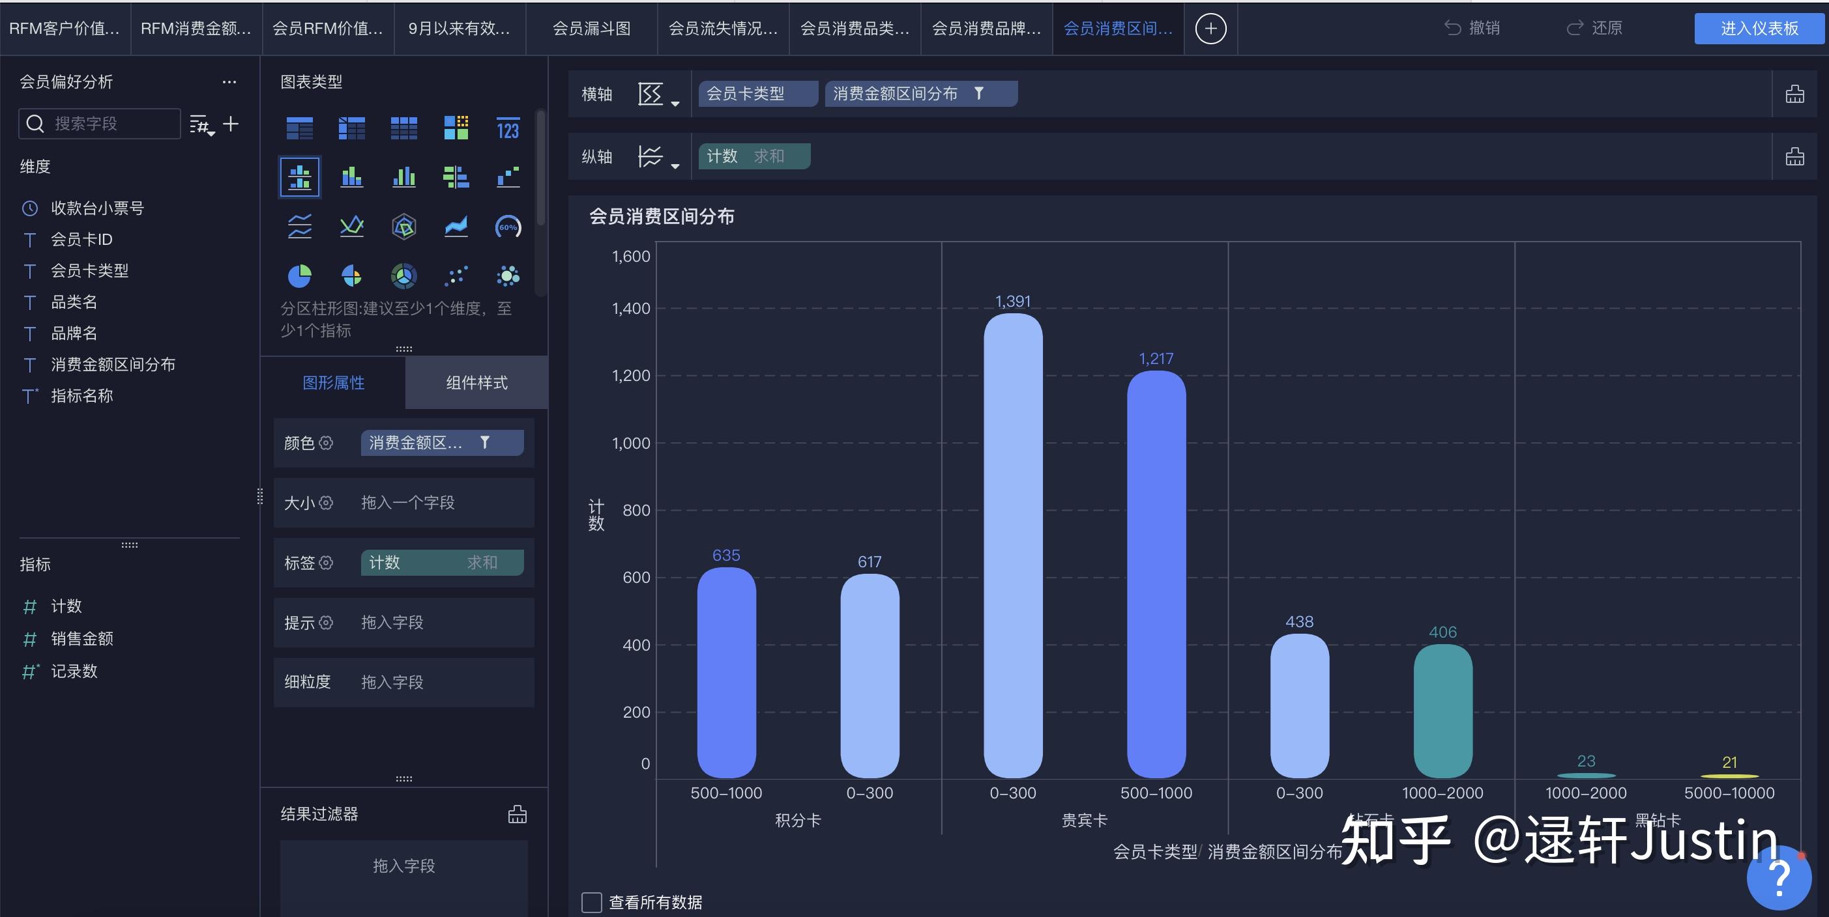Select the partition bar chart type
This screenshot has width=1829, height=917.
click(x=300, y=176)
